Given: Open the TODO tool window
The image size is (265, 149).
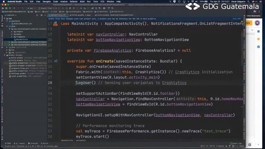Looking at the screenshot, I should pyautogui.click(x=8, y=143).
